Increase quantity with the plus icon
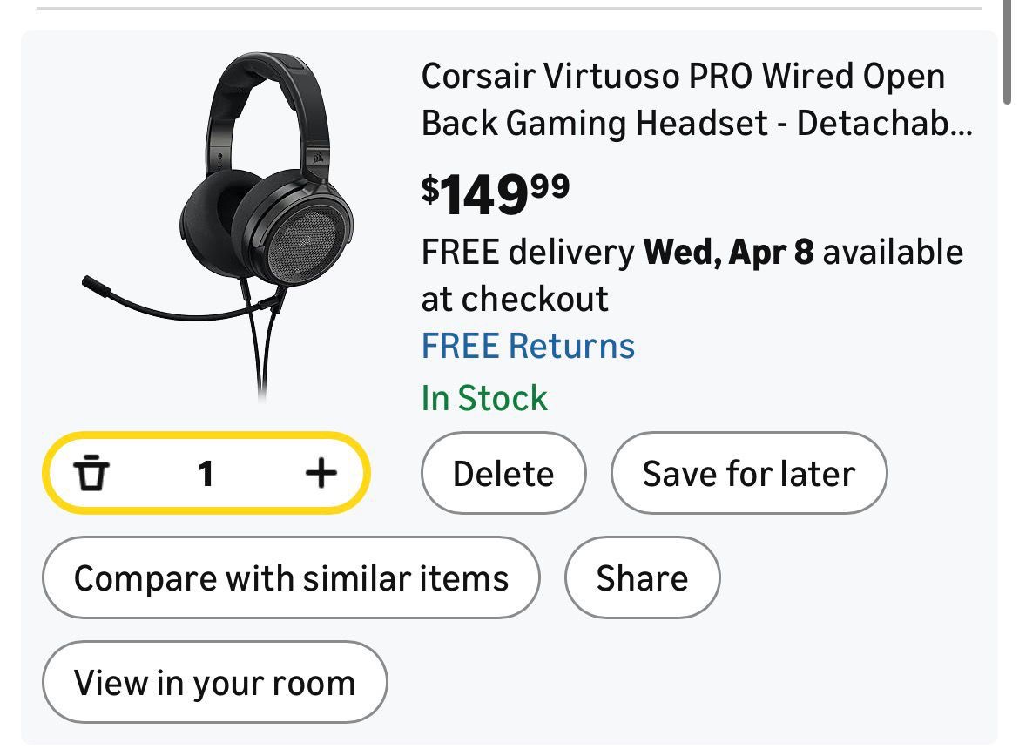Image resolution: width=1019 pixels, height=756 pixels. pyautogui.click(x=321, y=474)
